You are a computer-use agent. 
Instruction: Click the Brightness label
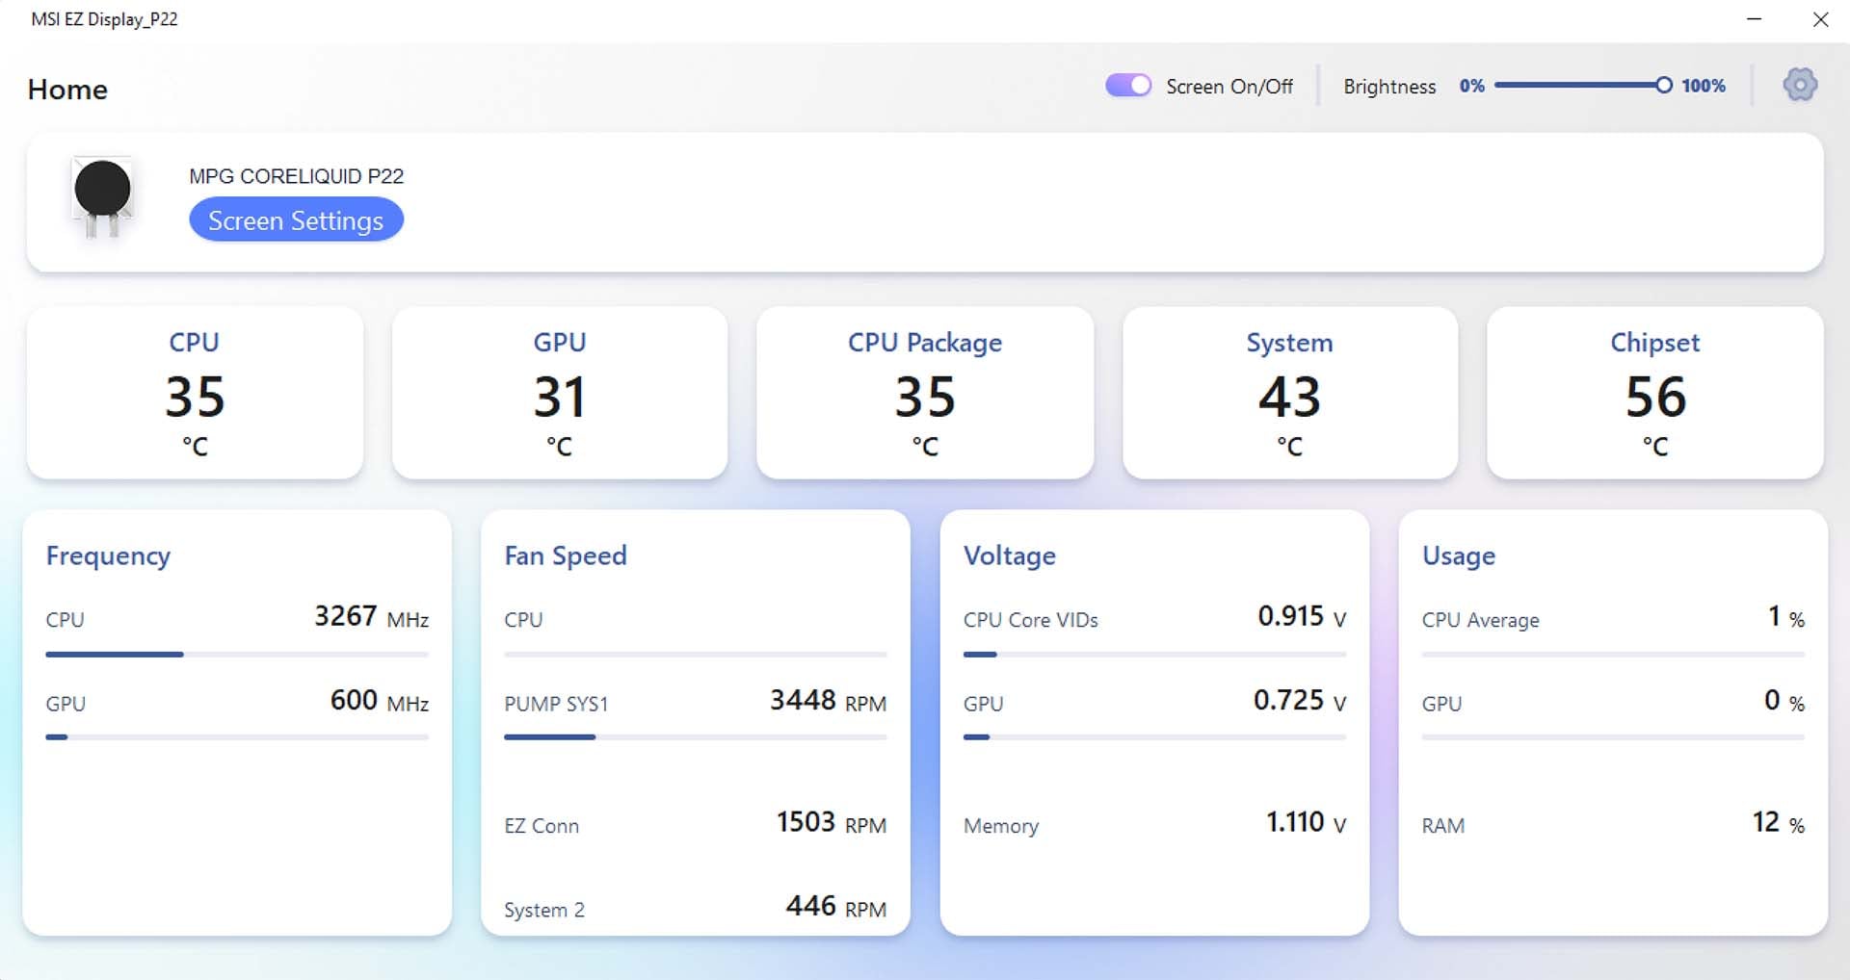tap(1389, 87)
